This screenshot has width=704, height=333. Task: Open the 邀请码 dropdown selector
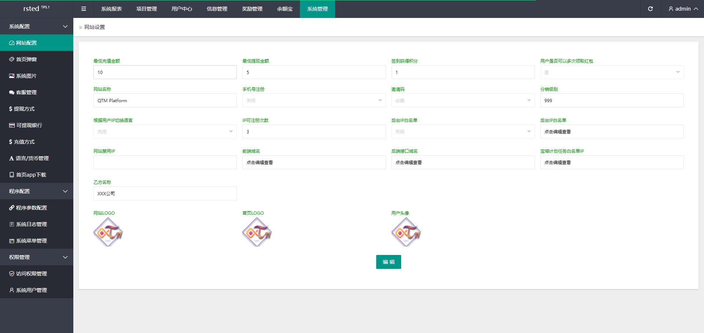[463, 100]
